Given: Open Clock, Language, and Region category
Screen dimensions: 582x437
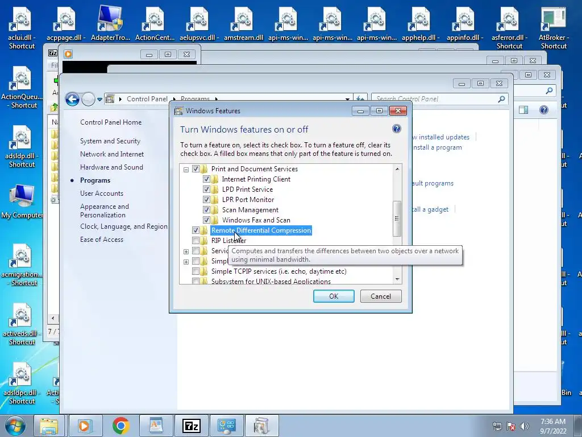Looking at the screenshot, I should [x=123, y=226].
